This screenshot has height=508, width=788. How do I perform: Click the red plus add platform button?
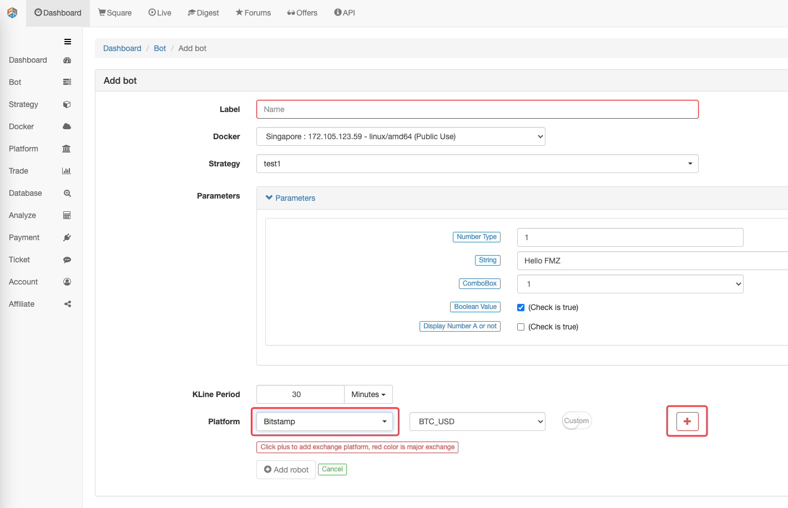point(687,421)
